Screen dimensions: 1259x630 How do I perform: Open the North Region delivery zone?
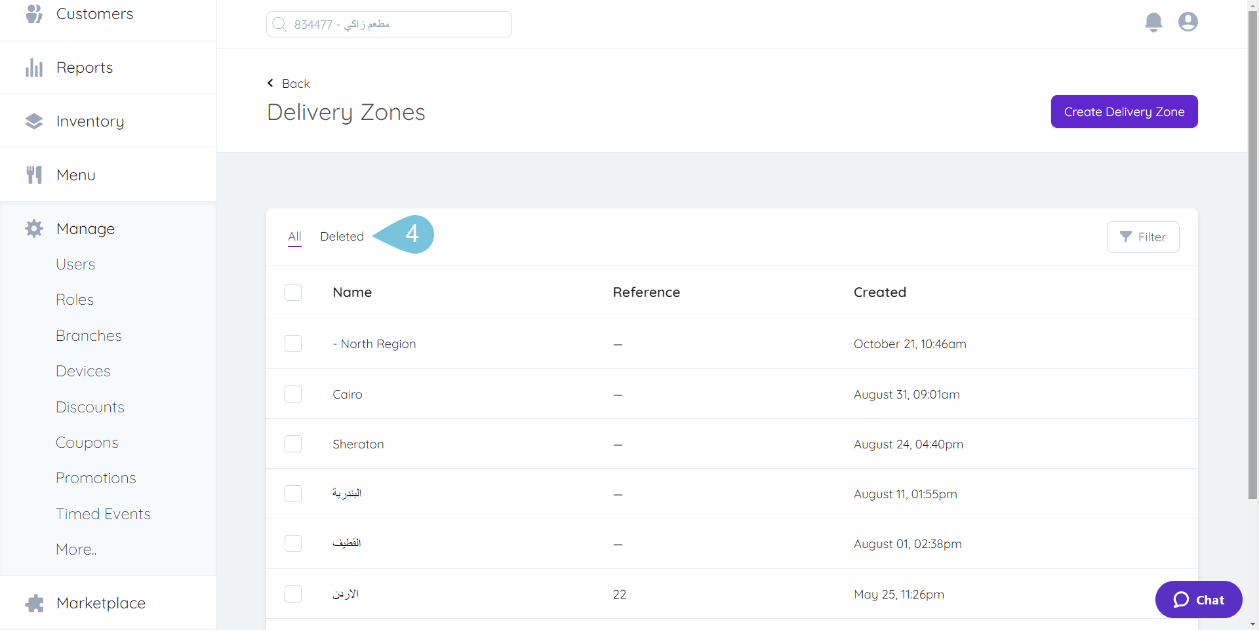(374, 344)
